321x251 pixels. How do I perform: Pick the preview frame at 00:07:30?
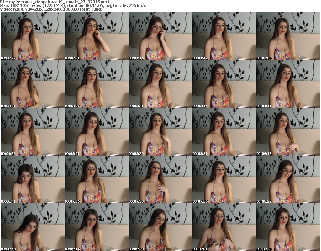point(160,180)
